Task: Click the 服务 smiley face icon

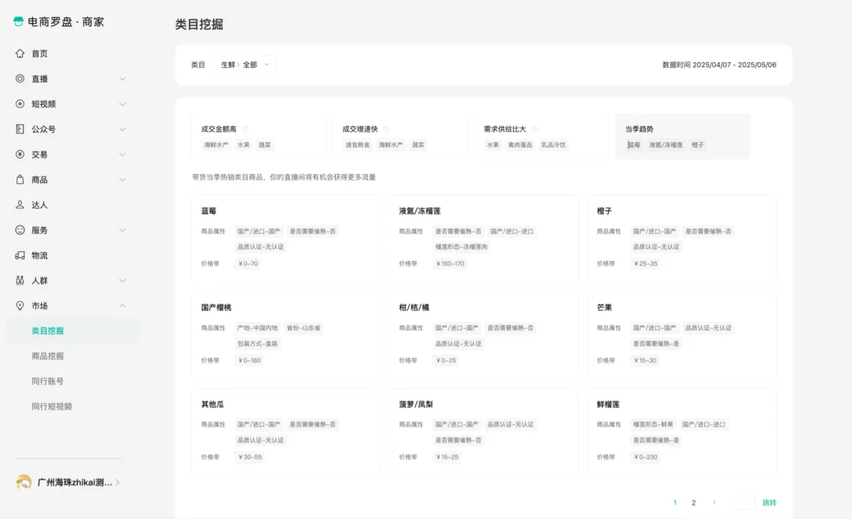Action: tap(20, 230)
